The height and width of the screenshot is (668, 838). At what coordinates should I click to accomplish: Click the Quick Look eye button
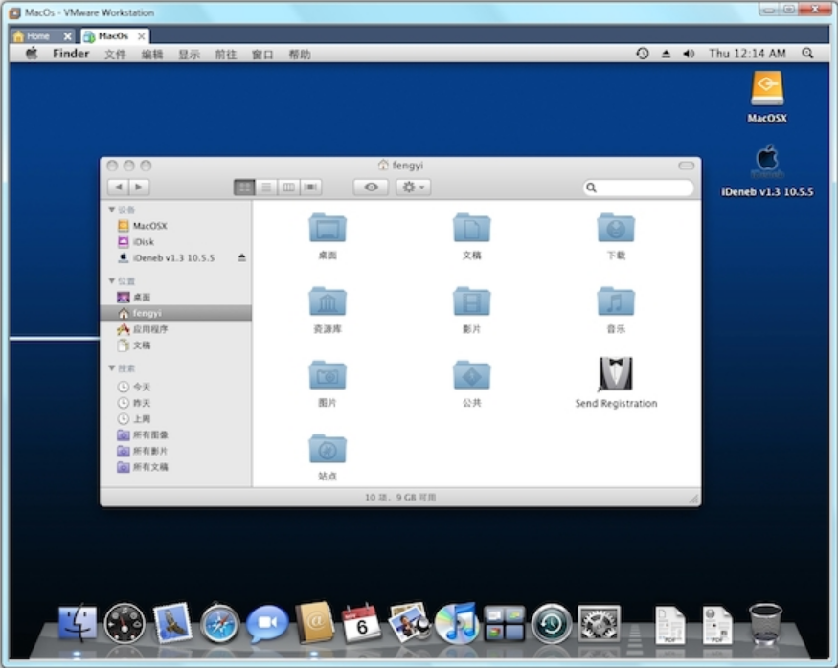pyautogui.click(x=371, y=188)
